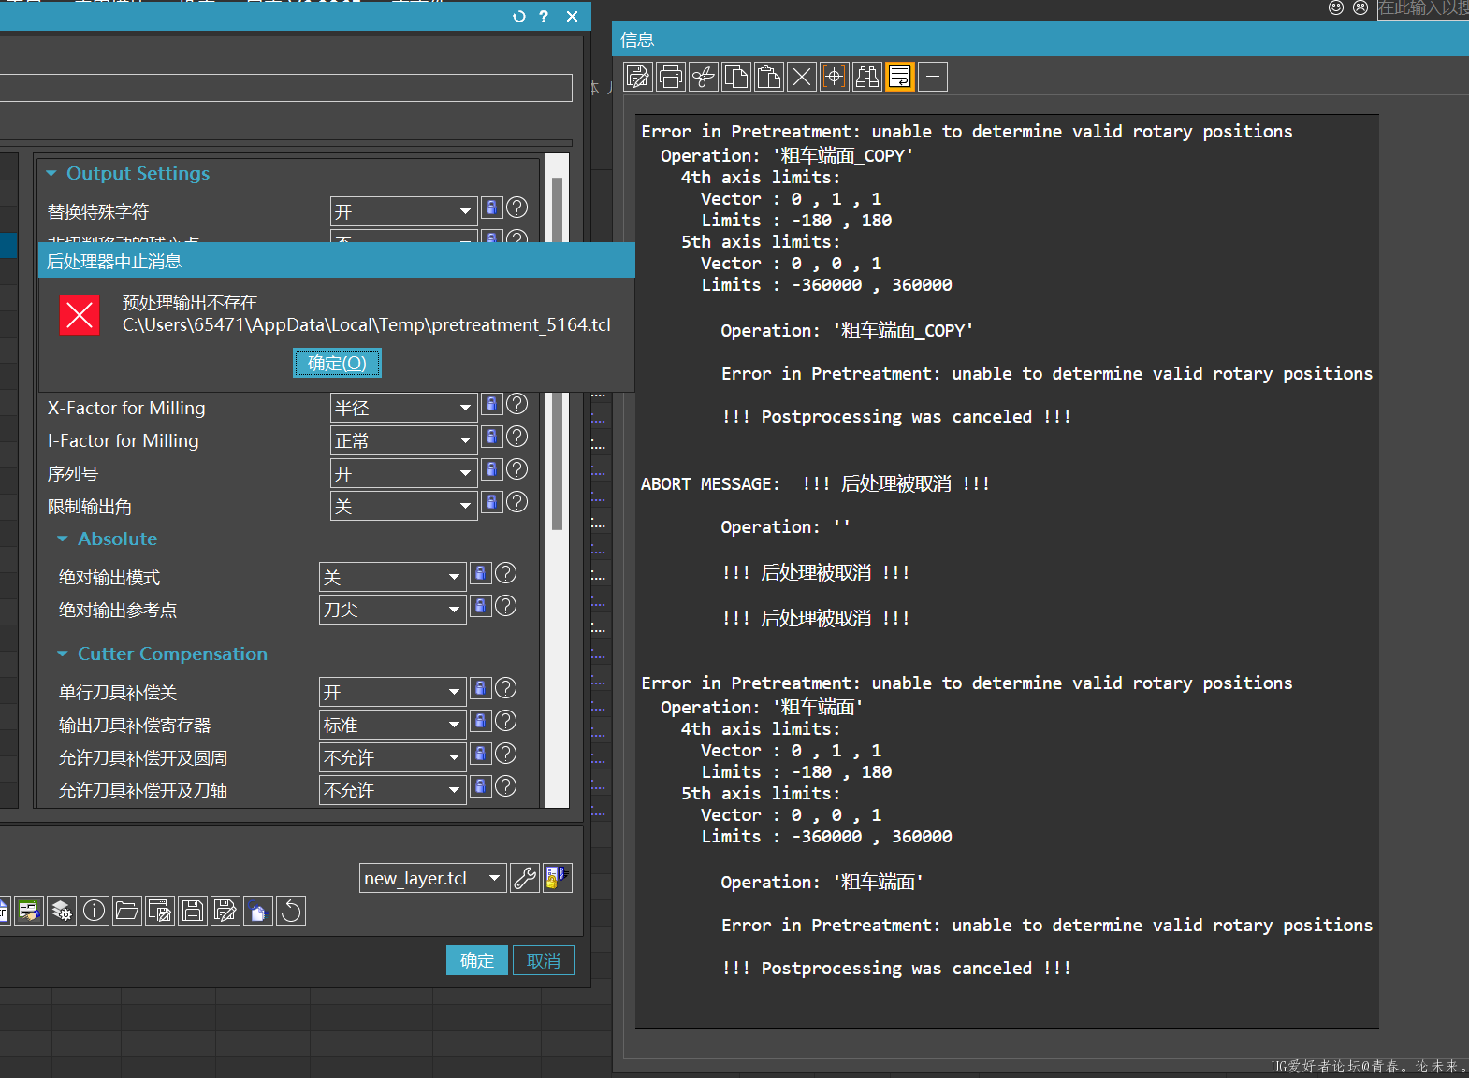1469x1078 pixels.
Task: Toggle lock on 单行刀具补偿关 row
Action: [481, 688]
